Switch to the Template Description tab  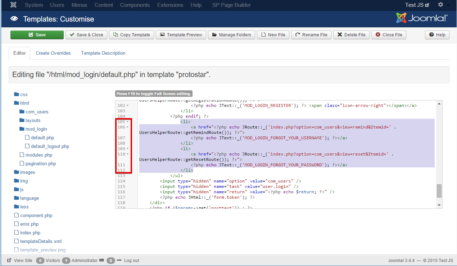pos(103,53)
